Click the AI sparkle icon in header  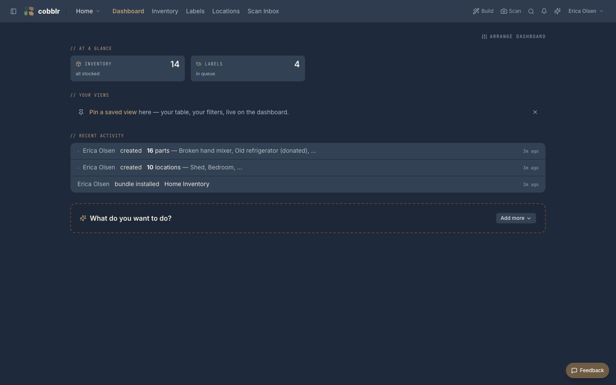tap(557, 11)
